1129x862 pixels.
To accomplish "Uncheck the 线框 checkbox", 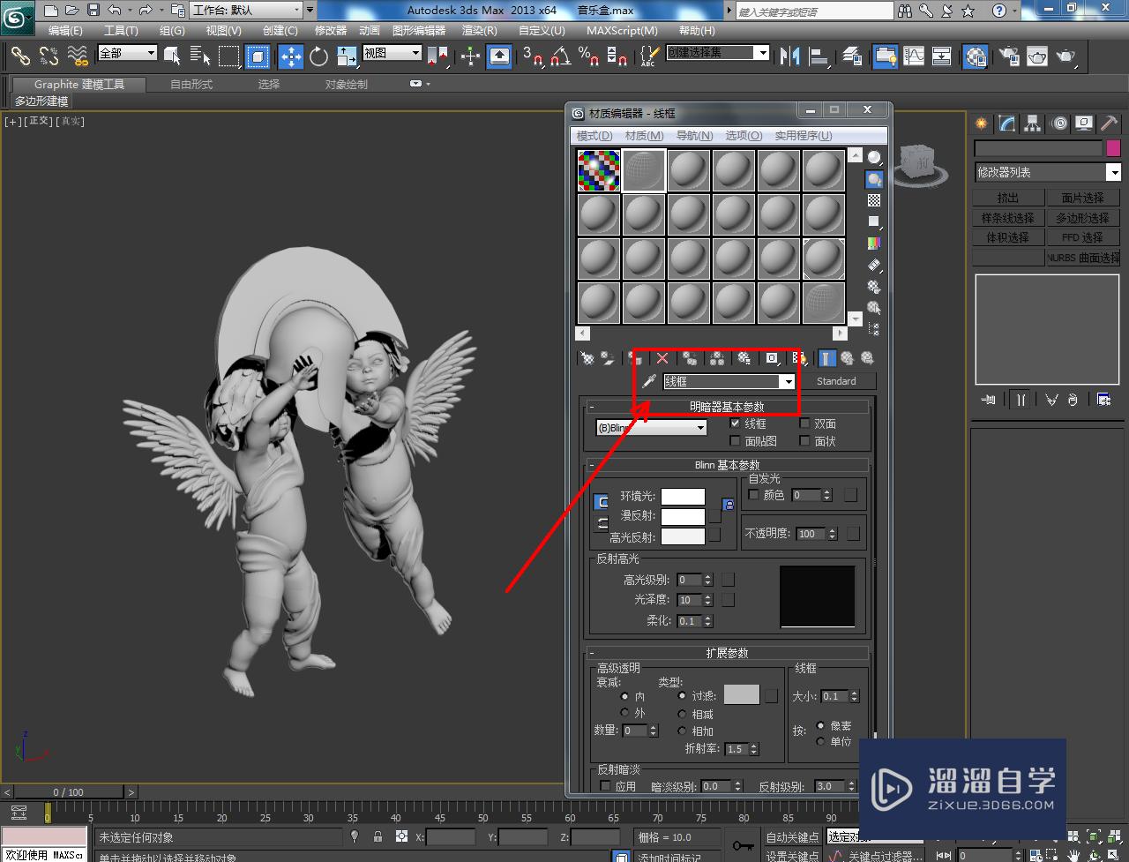I will pyautogui.click(x=735, y=424).
